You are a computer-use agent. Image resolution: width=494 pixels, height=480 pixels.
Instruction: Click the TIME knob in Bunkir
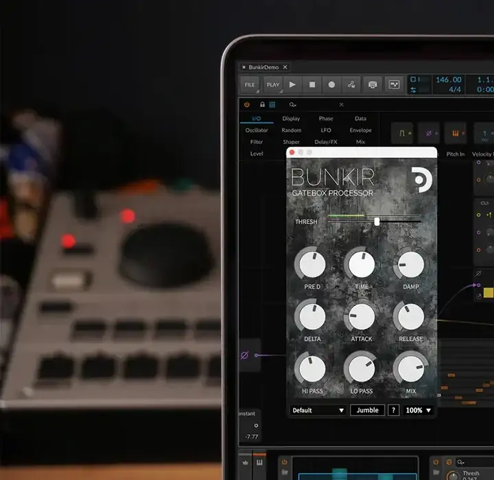[x=362, y=264]
